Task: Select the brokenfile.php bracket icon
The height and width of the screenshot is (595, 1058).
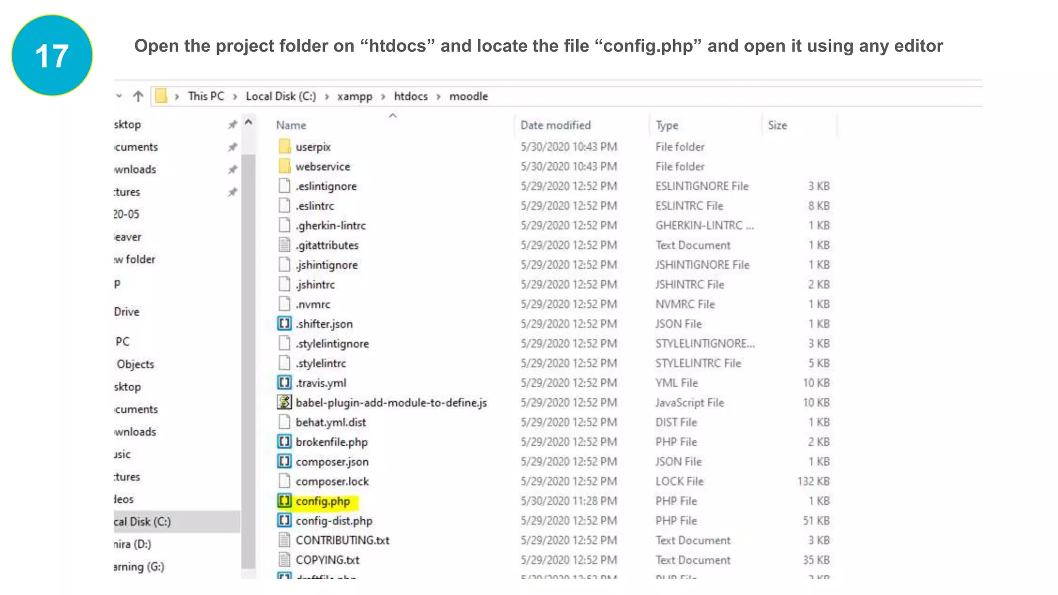Action: click(284, 442)
